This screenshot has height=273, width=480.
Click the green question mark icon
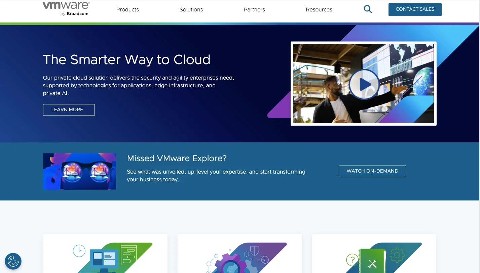click(x=352, y=260)
